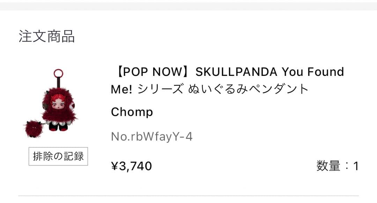Click the 'Me!' text on second title line
The width and height of the screenshot is (377, 203).
pos(121,89)
